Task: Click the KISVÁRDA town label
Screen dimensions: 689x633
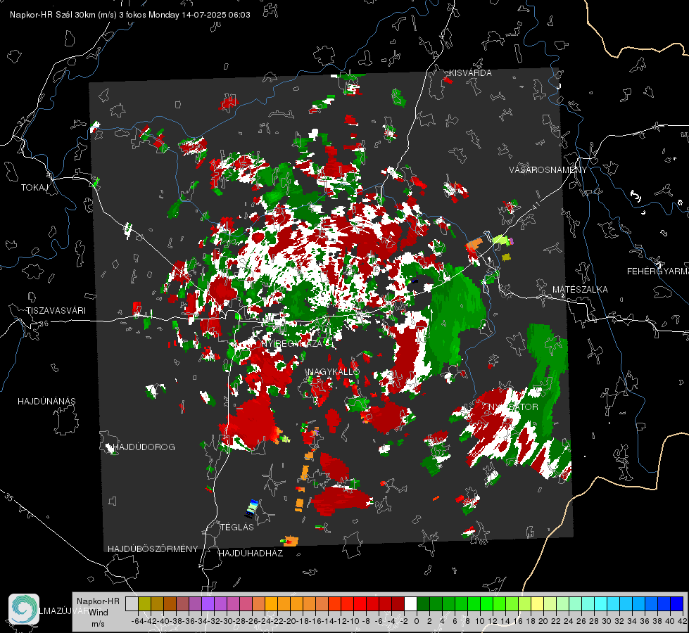Action: click(470, 73)
